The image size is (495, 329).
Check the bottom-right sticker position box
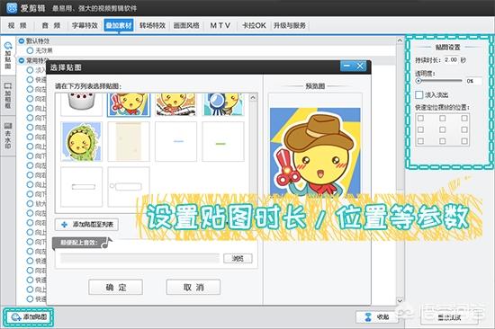[x=464, y=141]
